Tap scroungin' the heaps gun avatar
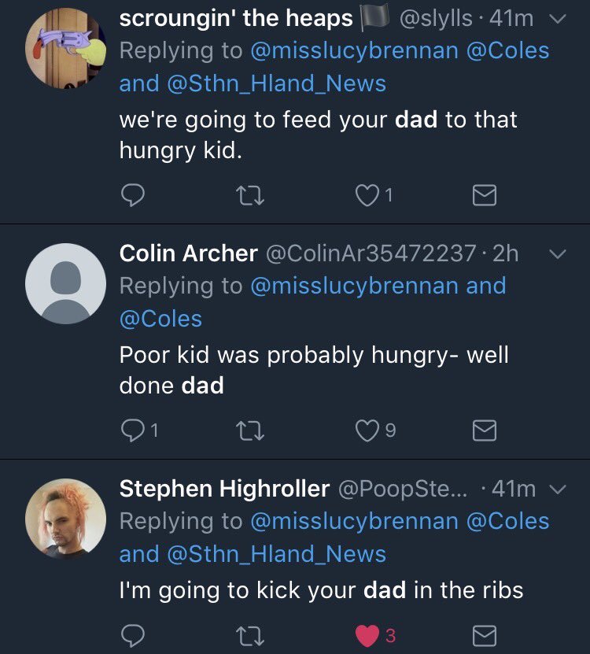The width and height of the screenshot is (590, 654). [65, 49]
